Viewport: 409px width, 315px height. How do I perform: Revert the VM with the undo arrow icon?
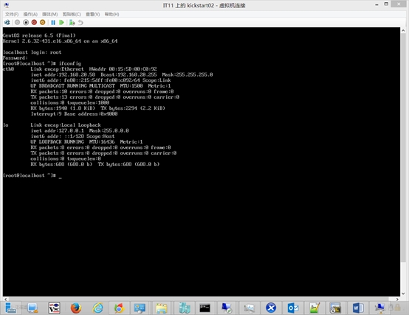tap(80, 22)
